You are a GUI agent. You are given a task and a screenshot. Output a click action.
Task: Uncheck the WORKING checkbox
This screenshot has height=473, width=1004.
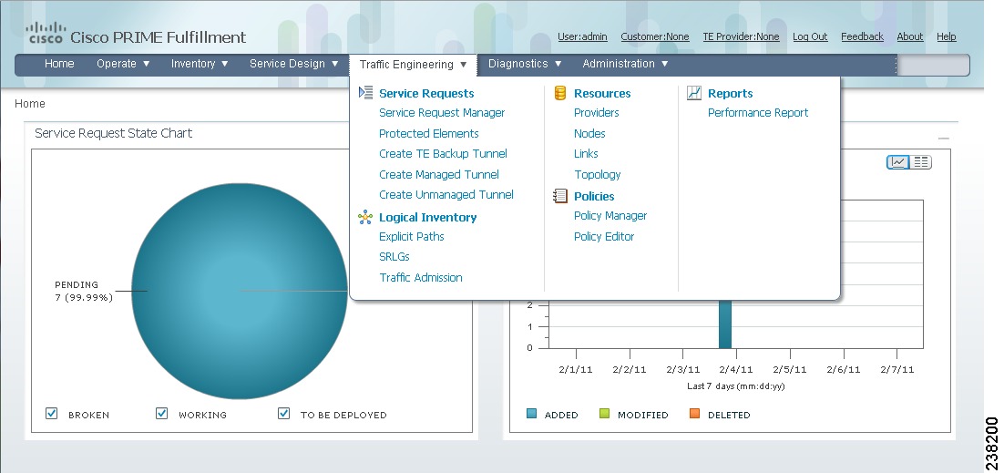tap(162, 414)
